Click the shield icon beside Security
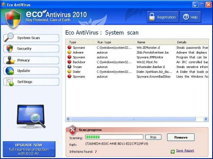Image resolution: width=213 pixels, height=159 pixels. click(x=10, y=48)
